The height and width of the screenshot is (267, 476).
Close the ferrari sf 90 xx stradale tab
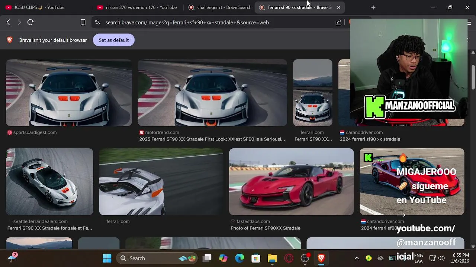pyautogui.click(x=338, y=7)
